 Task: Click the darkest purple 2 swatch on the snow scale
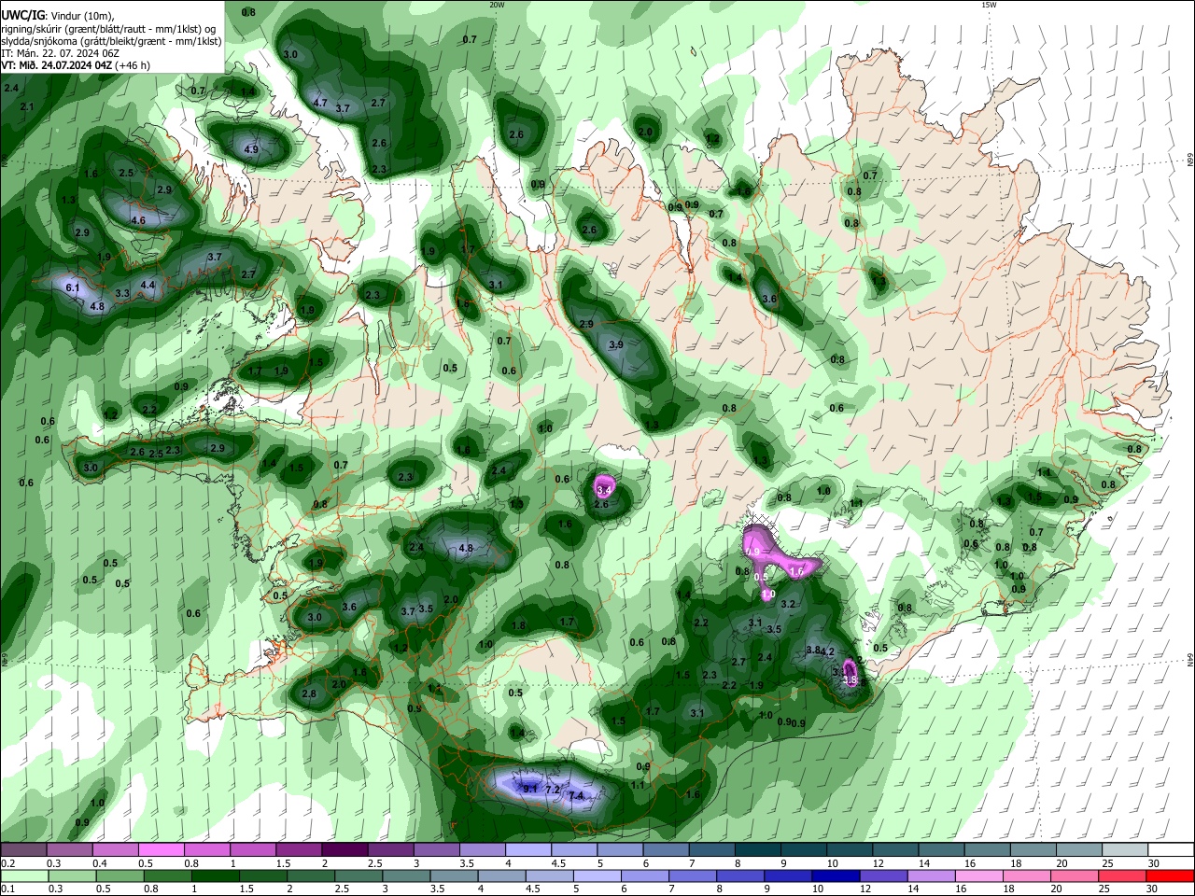(x=344, y=850)
